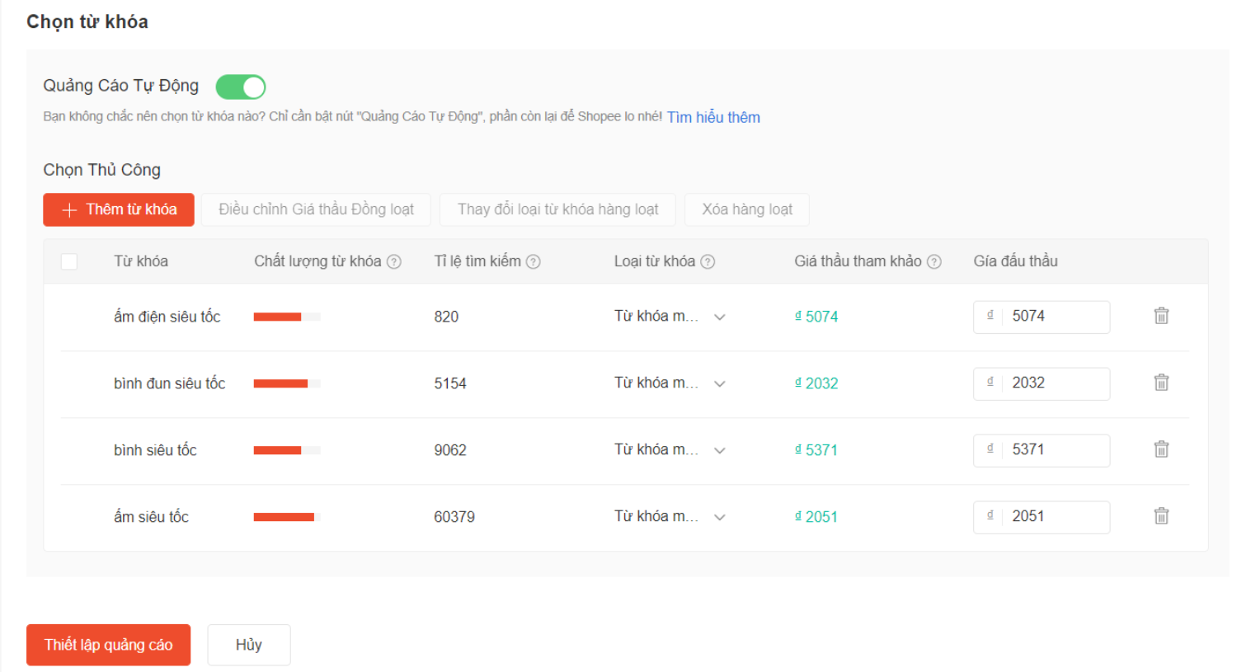Open help icon next to "Tỉ lệ tìm kiếm"
Screen dimensions: 1251x672
(x=534, y=261)
